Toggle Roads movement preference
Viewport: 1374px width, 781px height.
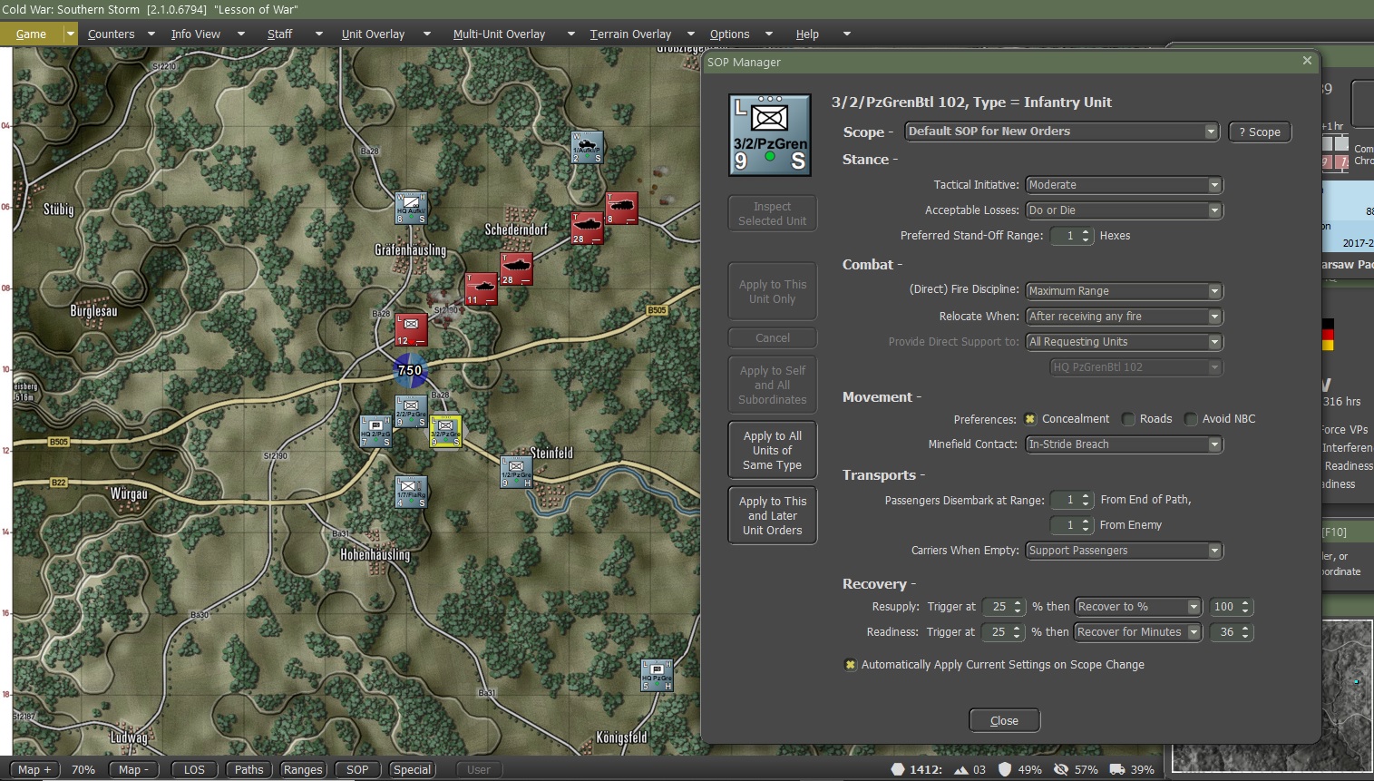pyautogui.click(x=1128, y=419)
